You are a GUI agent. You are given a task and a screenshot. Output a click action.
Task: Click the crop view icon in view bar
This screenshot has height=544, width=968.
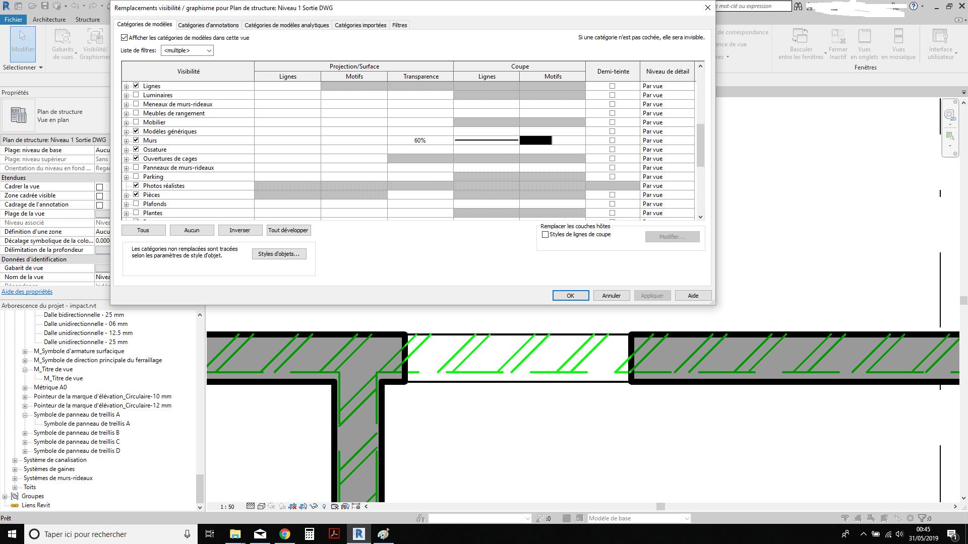point(292,506)
